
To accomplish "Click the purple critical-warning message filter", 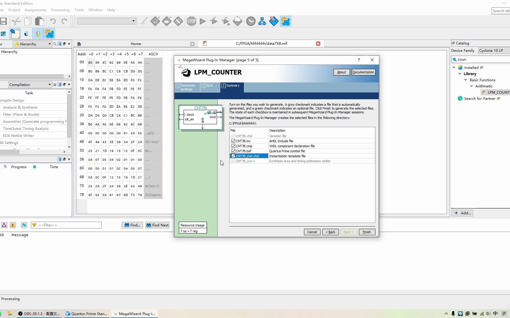I will [x=4, y=225].
